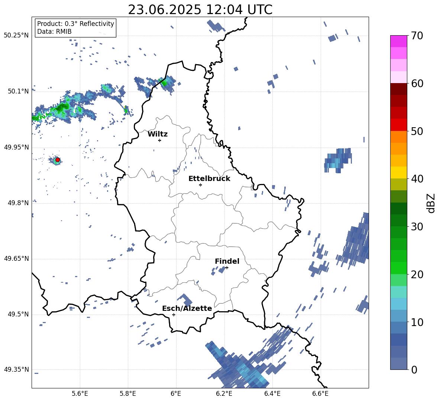
Task: Click the red radar site marker dot
Action: point(58,160)
